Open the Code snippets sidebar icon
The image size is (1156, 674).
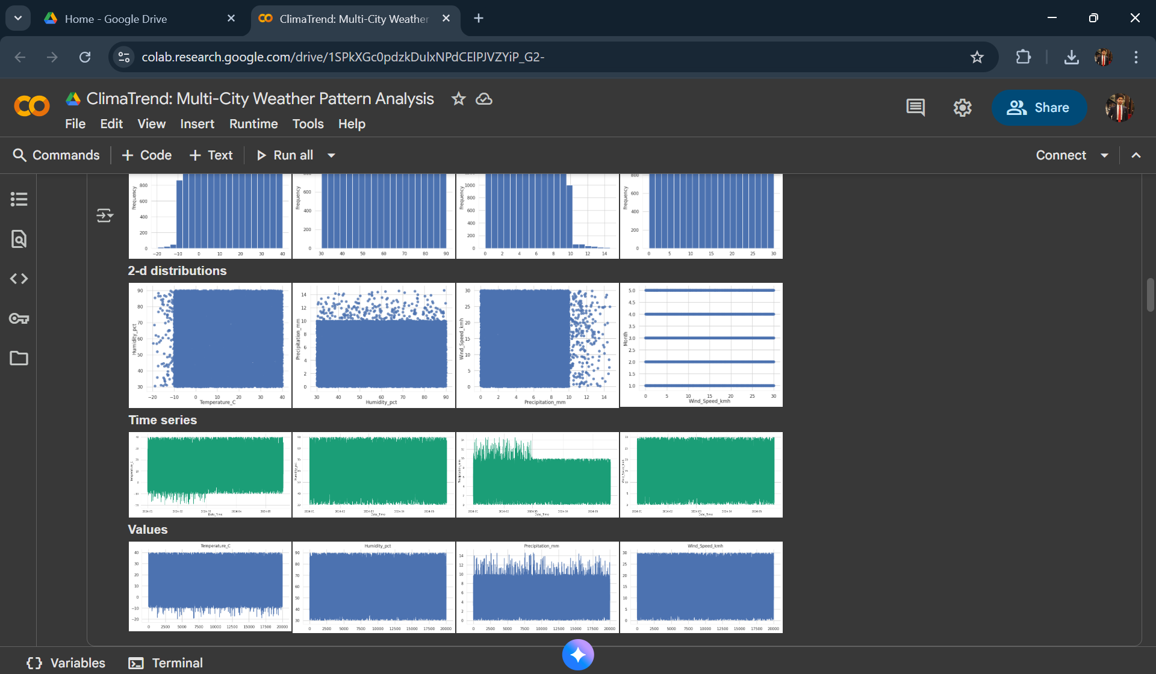[x=19, y=279]
